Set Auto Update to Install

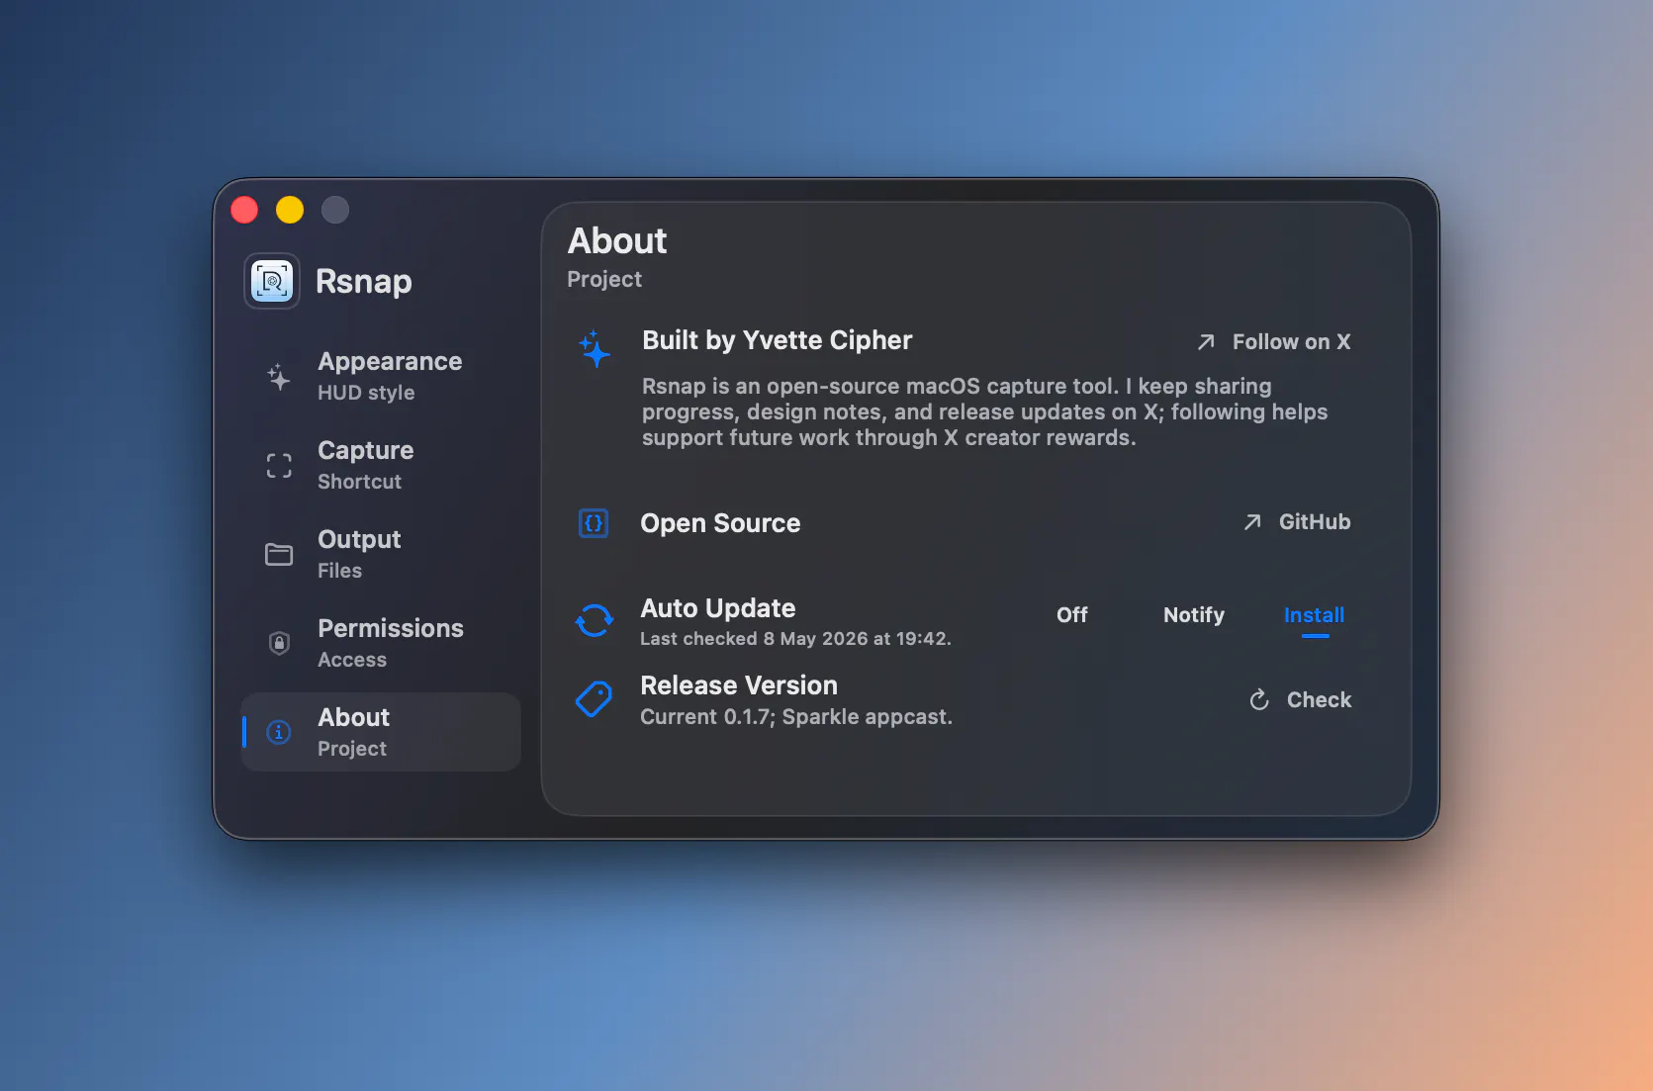(x=1314, y=615)
